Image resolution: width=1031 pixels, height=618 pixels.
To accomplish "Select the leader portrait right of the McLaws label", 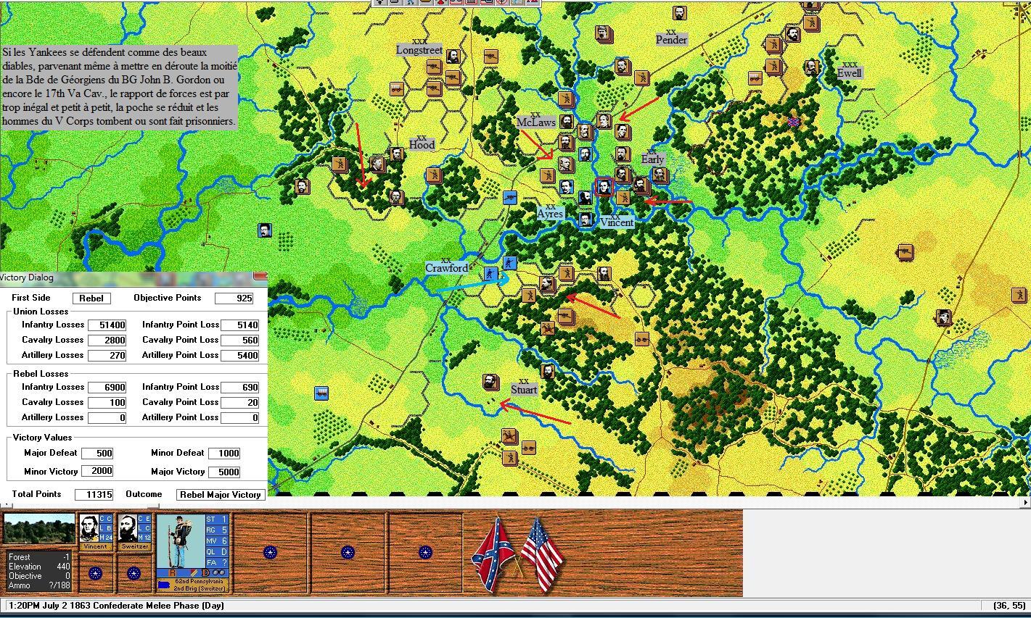I will [566, 122].
